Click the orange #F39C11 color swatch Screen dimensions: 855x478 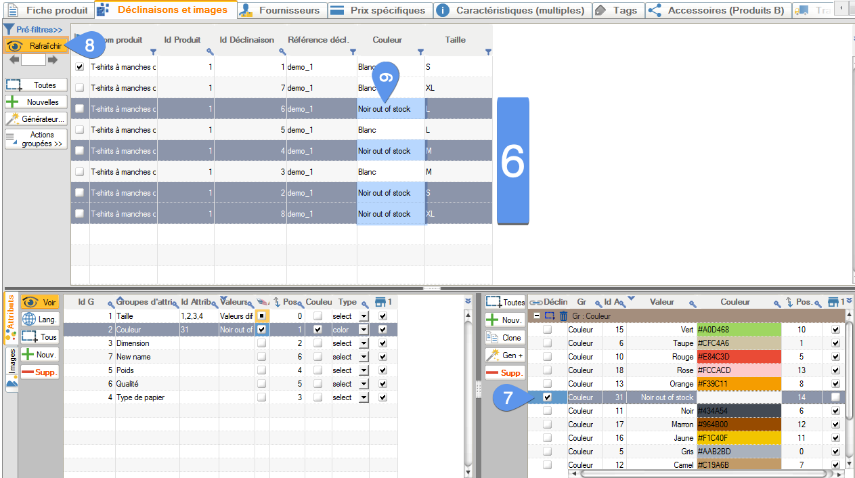739,384
